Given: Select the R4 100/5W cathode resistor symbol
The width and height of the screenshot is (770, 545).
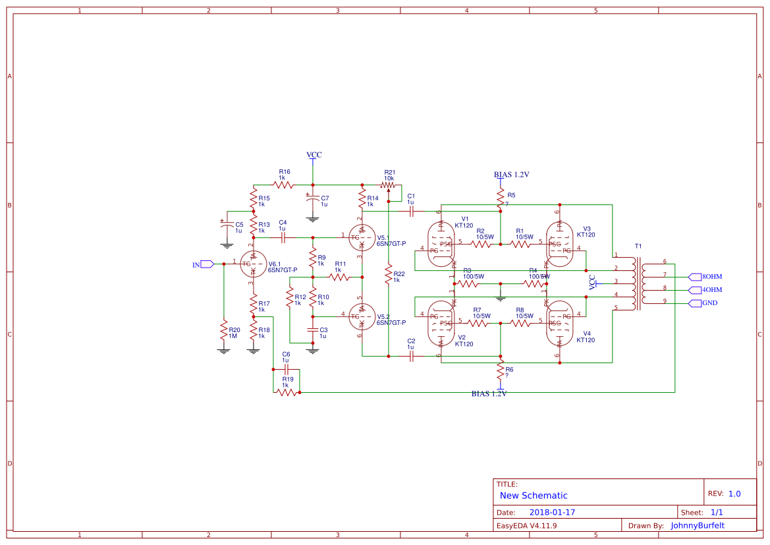Looking at the screenshot, I should [534, 283].
